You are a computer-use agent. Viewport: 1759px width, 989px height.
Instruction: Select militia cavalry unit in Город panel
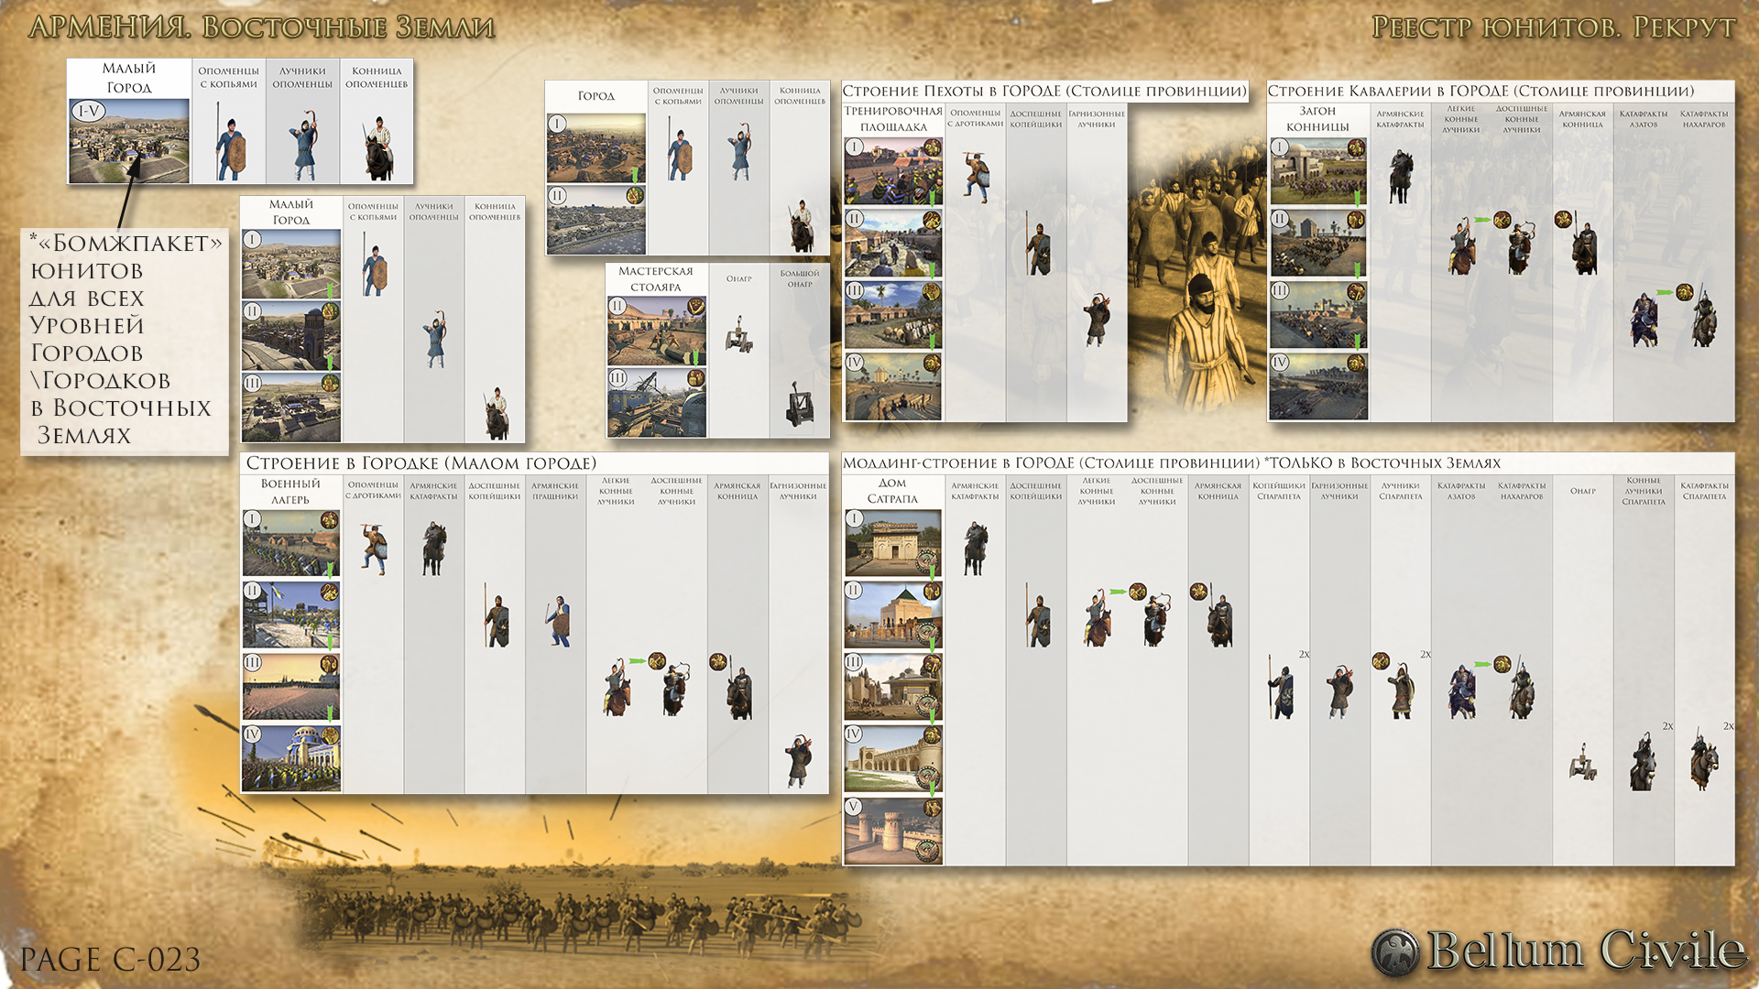801,225
